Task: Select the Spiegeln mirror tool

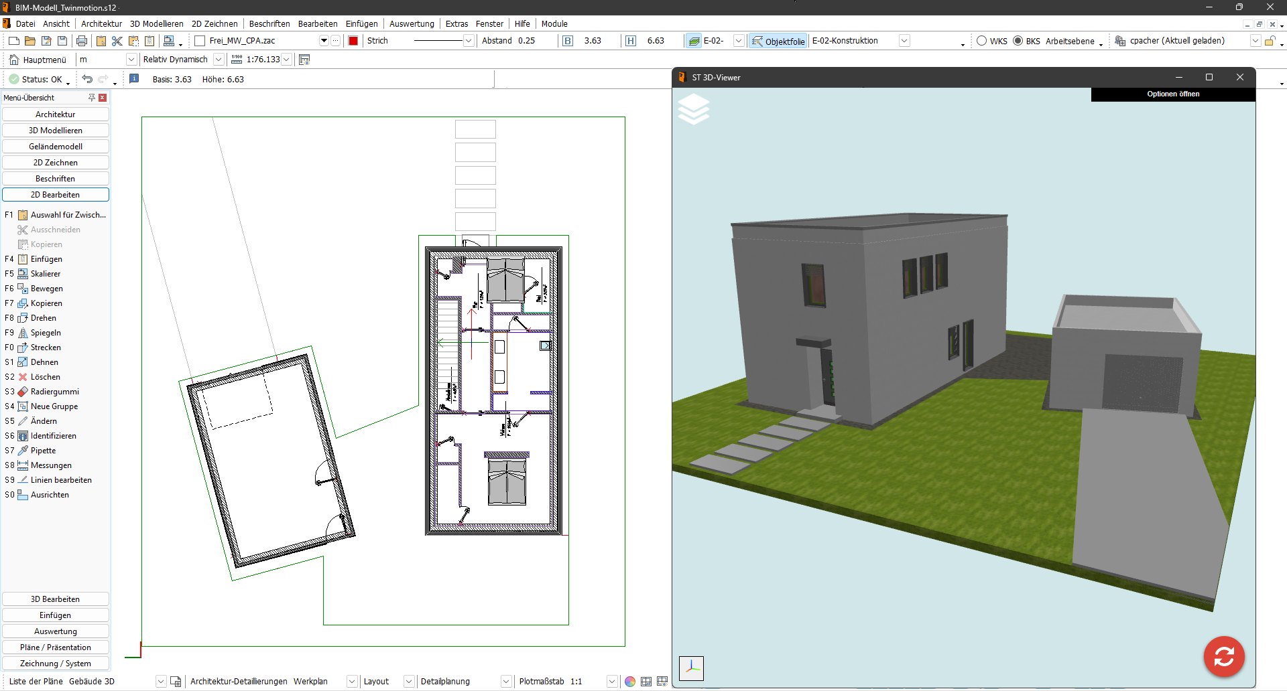Action: 46,333
